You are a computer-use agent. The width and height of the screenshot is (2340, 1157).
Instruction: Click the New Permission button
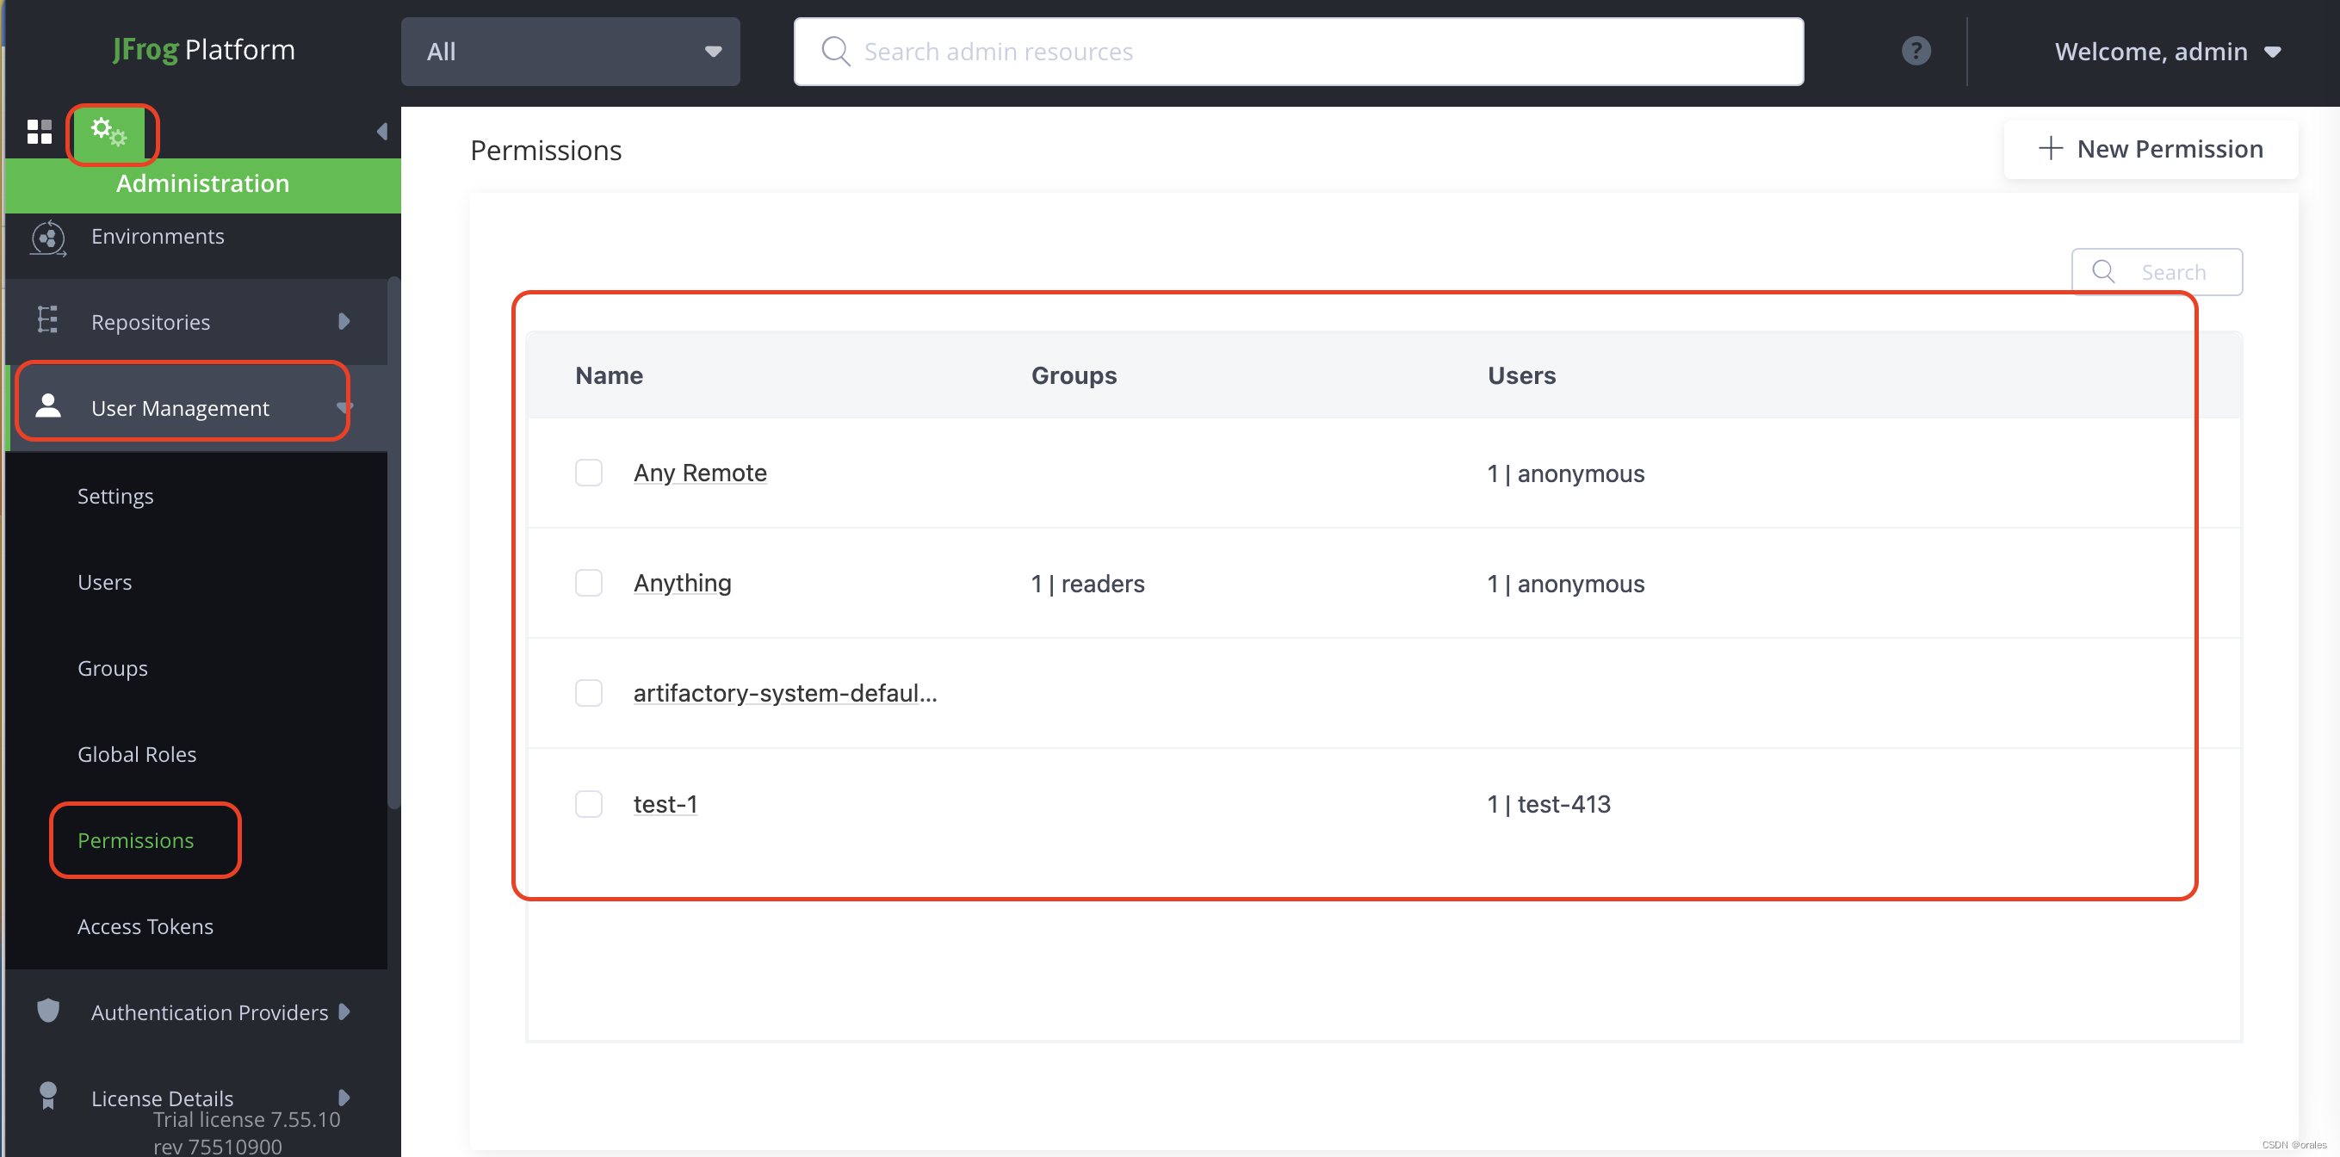coord(2150,149)
